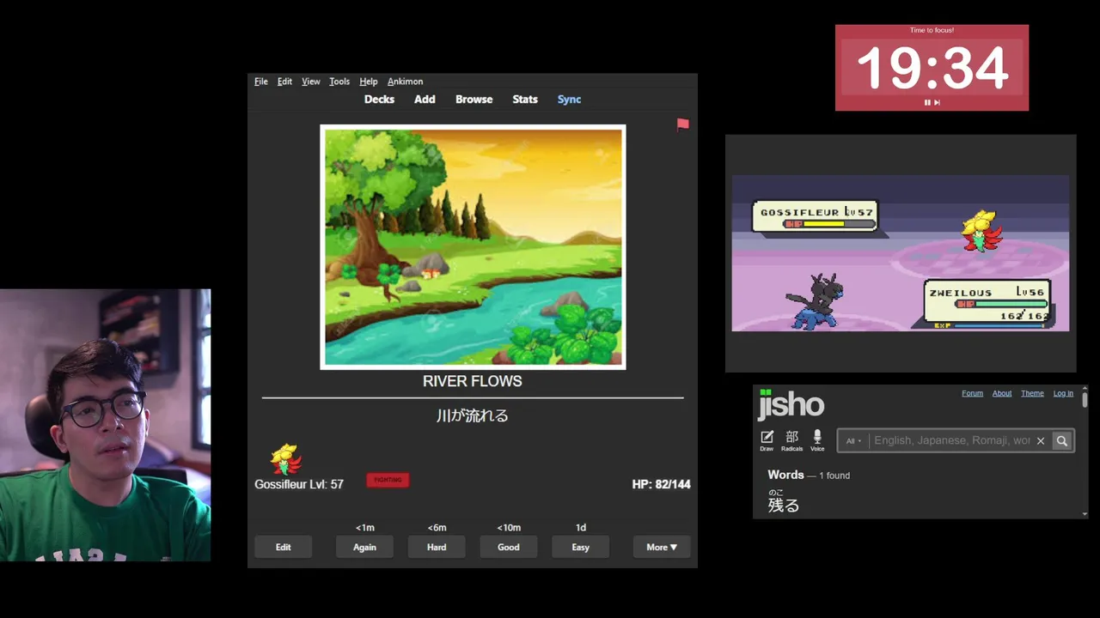Open the Jisho Forum link
The width and height of the screenshot is (1100, 618).
point(972,393)
